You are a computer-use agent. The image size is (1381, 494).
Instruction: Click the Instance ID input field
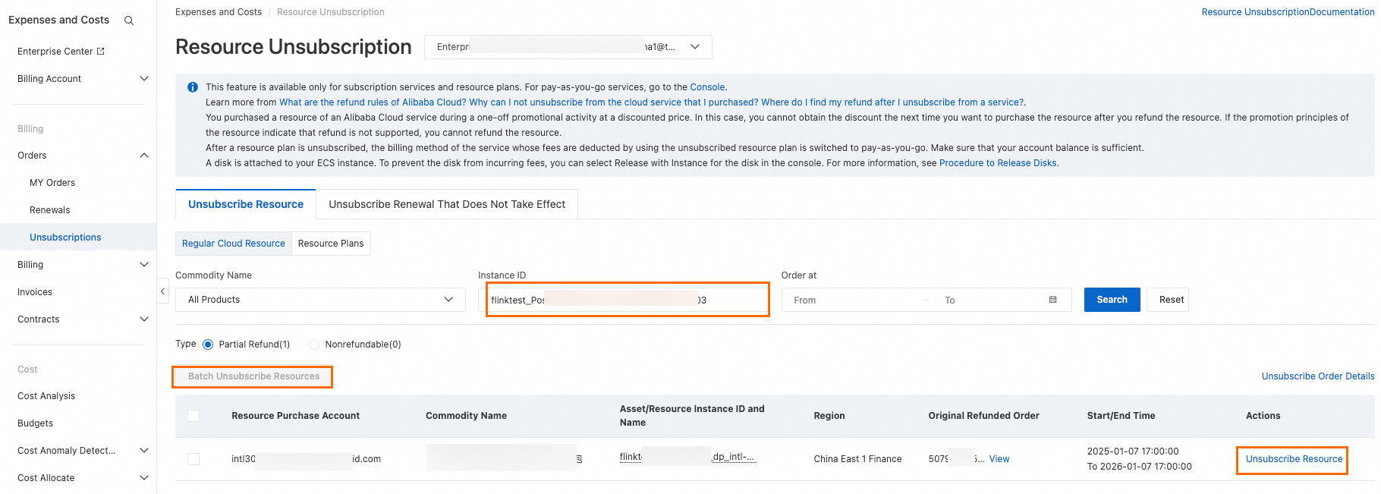click(x=627, y=300)
